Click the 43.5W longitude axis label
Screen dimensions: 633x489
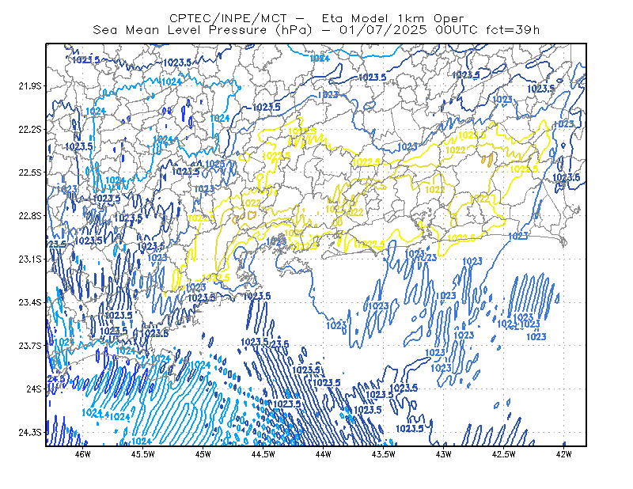[x=384, y=454]
